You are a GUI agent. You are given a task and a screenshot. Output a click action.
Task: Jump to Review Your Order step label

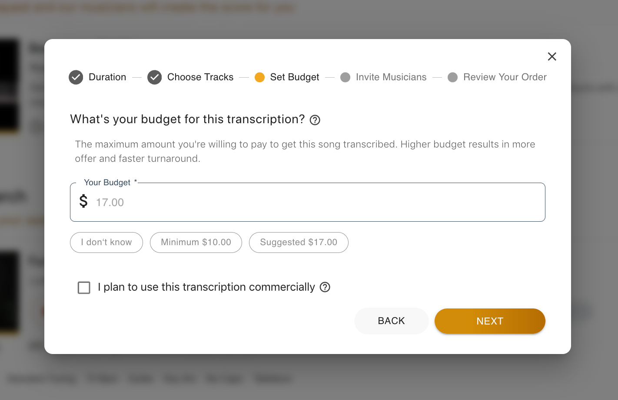tap(505, 77)
